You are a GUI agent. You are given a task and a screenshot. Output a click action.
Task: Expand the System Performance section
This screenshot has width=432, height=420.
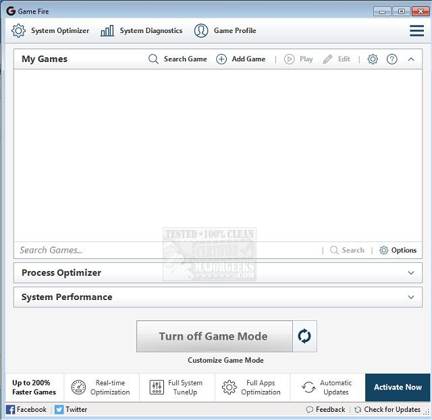[x=411, y=297]
